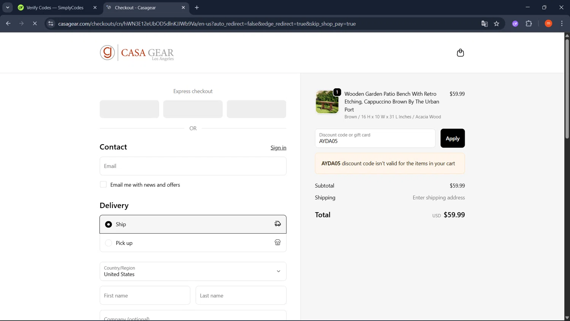The width and height of the screenshot is (570, 321).
Task: Click the quantity badge on product image
Action: (x=337, y=92)
